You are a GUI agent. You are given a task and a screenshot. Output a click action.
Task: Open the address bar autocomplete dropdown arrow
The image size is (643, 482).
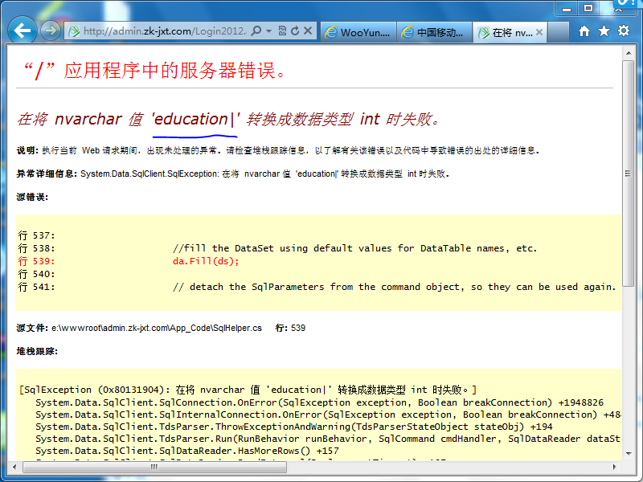pyautogui.click(x=268, y=31)
